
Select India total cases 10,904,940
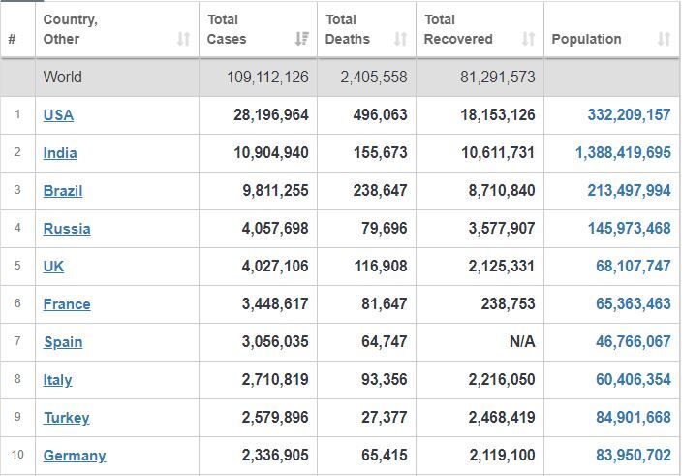(271, 153)
